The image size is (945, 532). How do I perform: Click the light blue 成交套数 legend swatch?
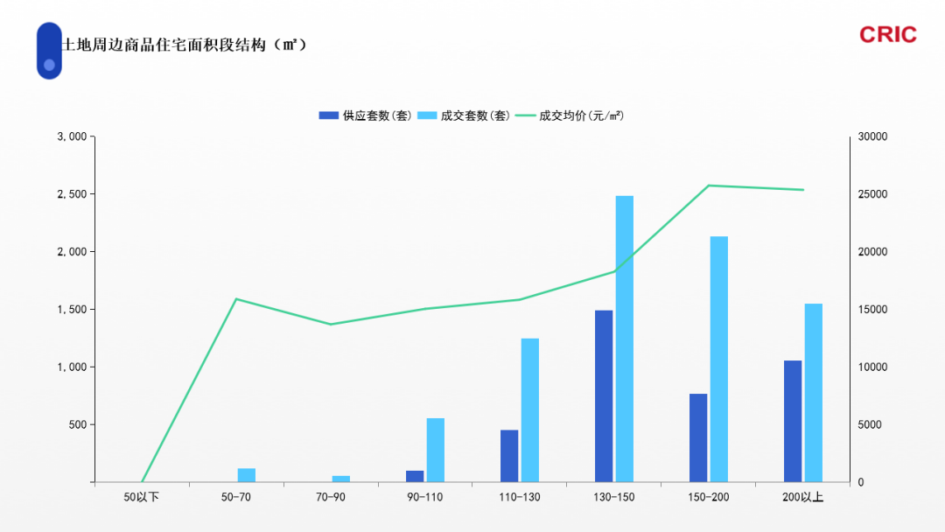click(427, 115)
